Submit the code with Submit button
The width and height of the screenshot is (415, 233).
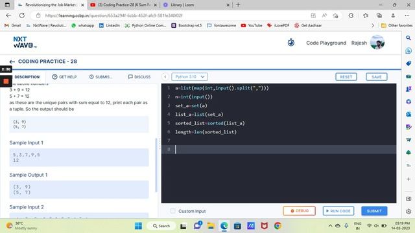pos(374,211)
